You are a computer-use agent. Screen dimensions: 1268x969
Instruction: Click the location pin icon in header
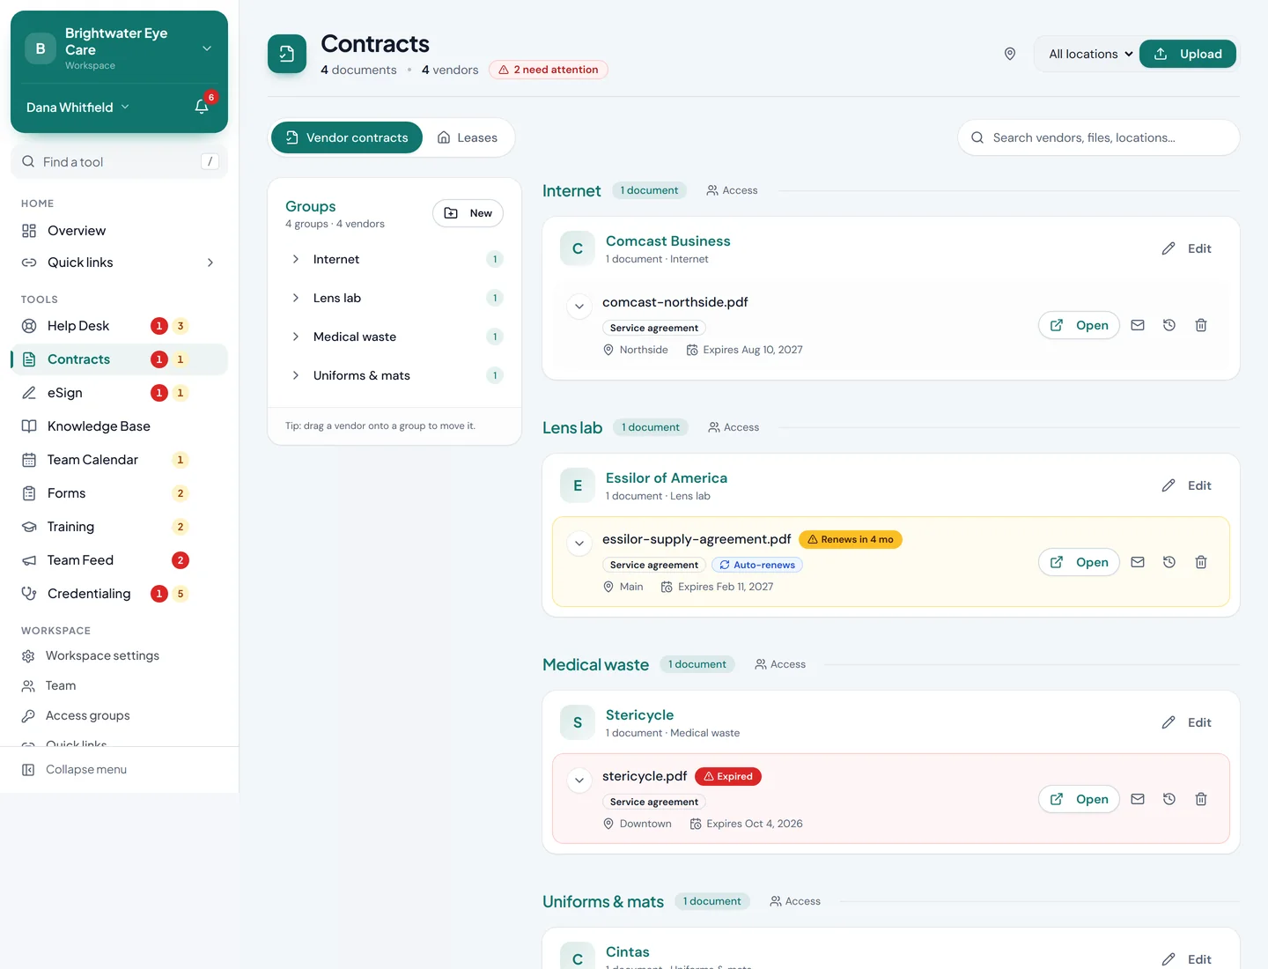click(1010, 54)
